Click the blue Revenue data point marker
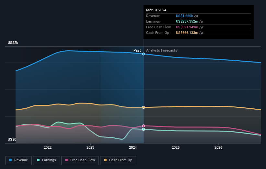The height and width of the screenshot is (169, 266). tap(144, 54)
